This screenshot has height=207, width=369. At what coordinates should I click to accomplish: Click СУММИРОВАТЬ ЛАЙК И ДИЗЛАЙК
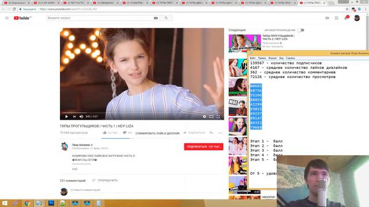pos(157,133)
